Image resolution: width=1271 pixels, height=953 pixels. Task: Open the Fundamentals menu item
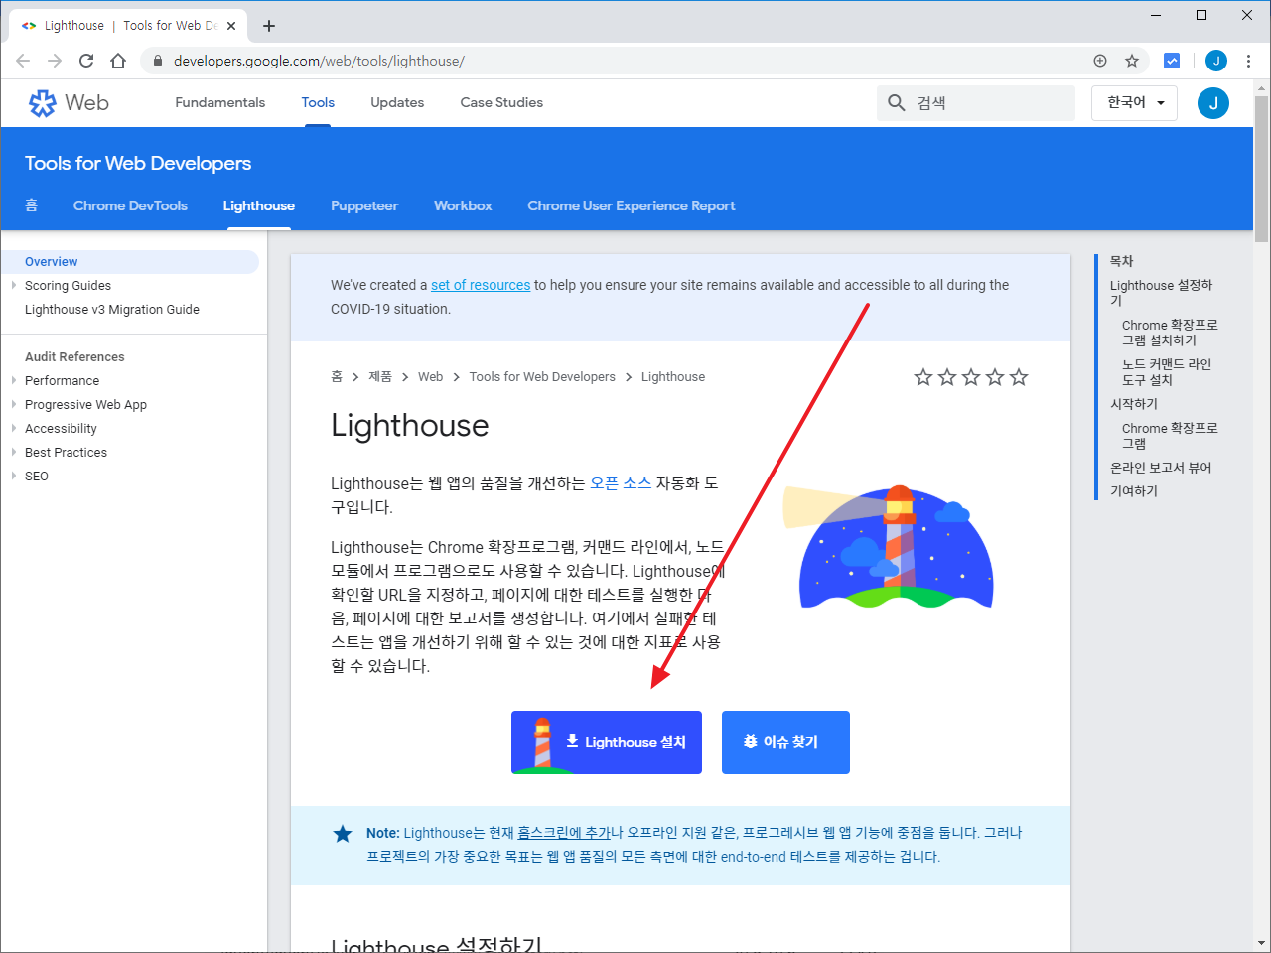click(220, 103)
